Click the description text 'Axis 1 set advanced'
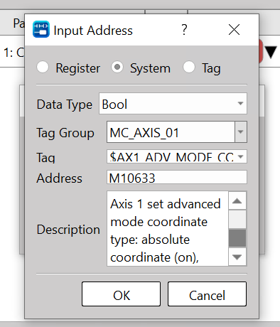Viewport: 280px width, 327px height. [x=166, y=204]
